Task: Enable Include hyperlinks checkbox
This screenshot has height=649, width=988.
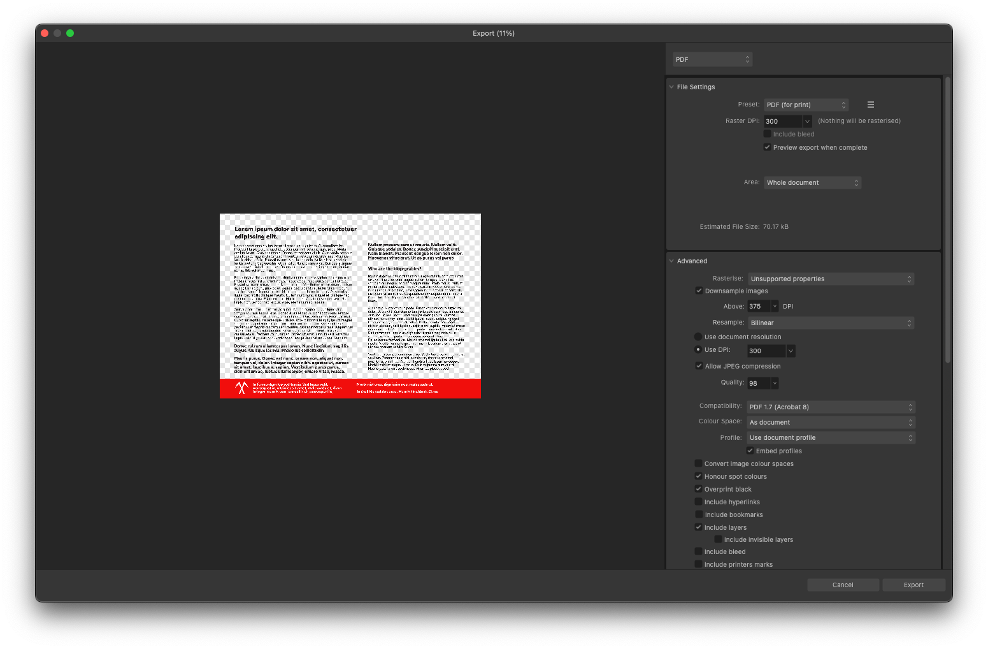Action: (x=698, y=502)
